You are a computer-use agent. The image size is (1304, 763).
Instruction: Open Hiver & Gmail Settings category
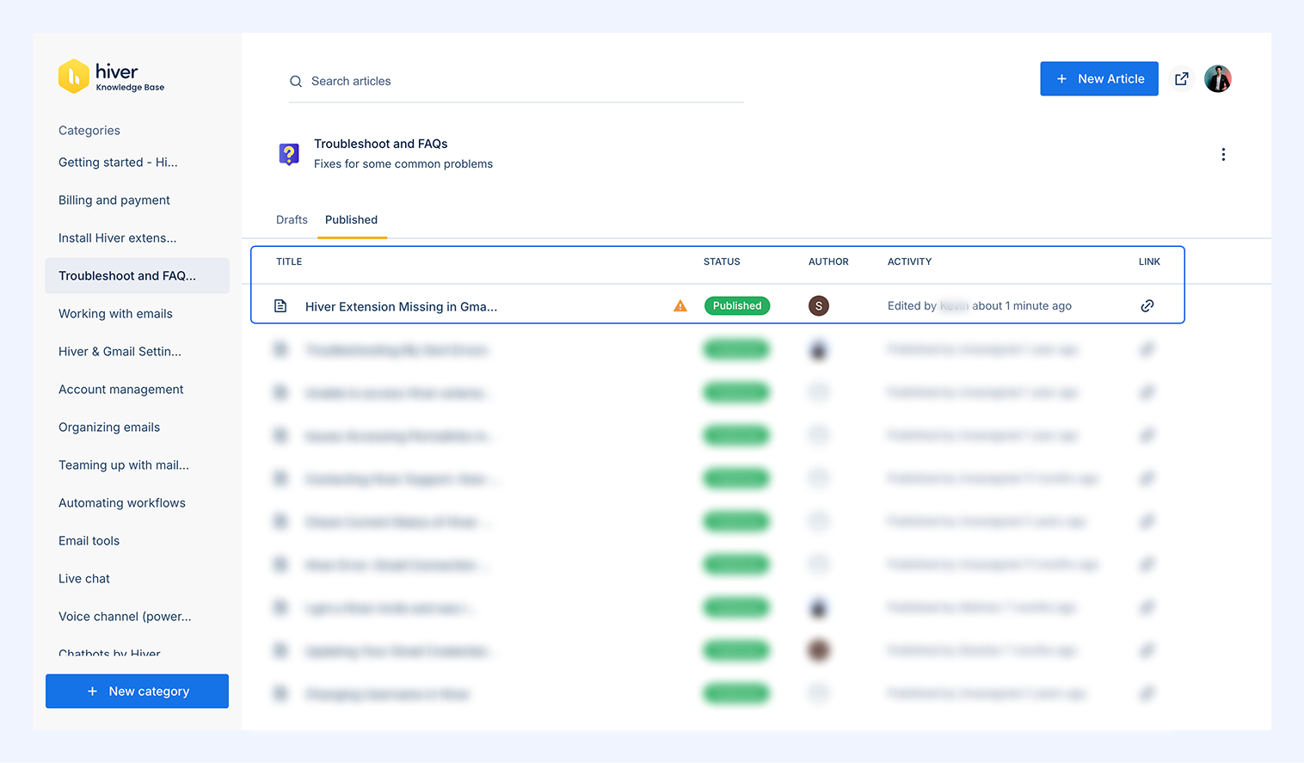tap(120, 352)
